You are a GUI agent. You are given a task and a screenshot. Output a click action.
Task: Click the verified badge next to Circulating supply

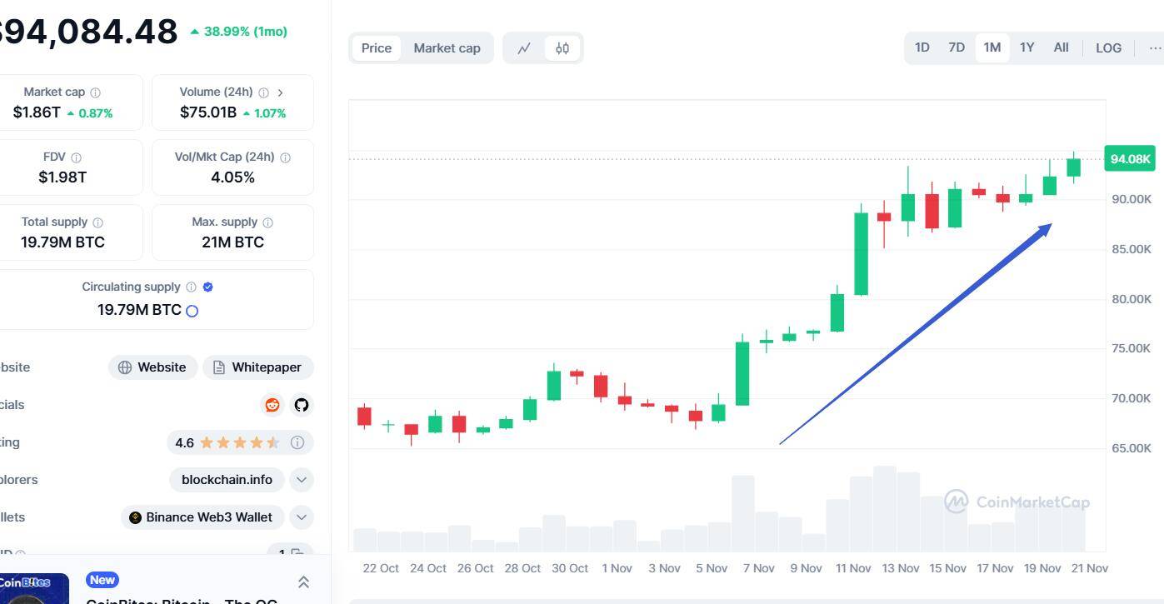(x=207, y=287)
